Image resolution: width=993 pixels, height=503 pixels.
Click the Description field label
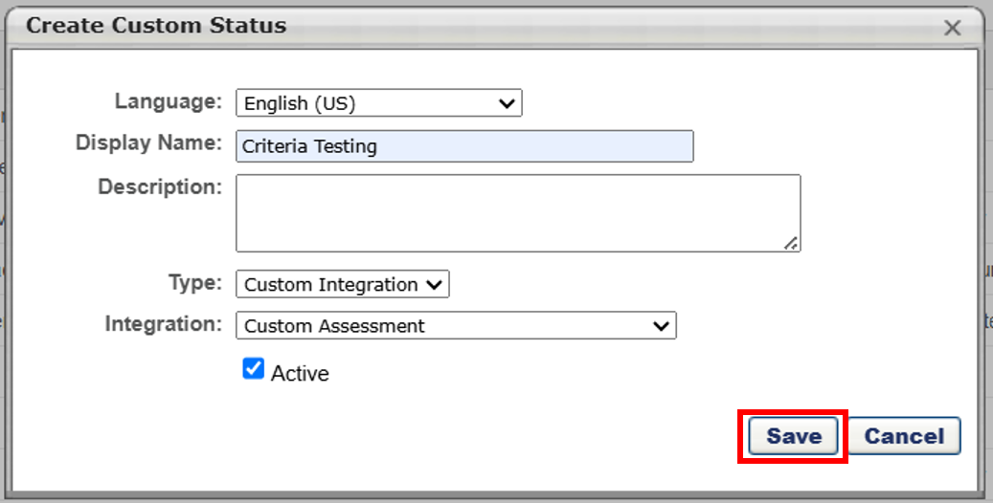click(x=160, y=187)
